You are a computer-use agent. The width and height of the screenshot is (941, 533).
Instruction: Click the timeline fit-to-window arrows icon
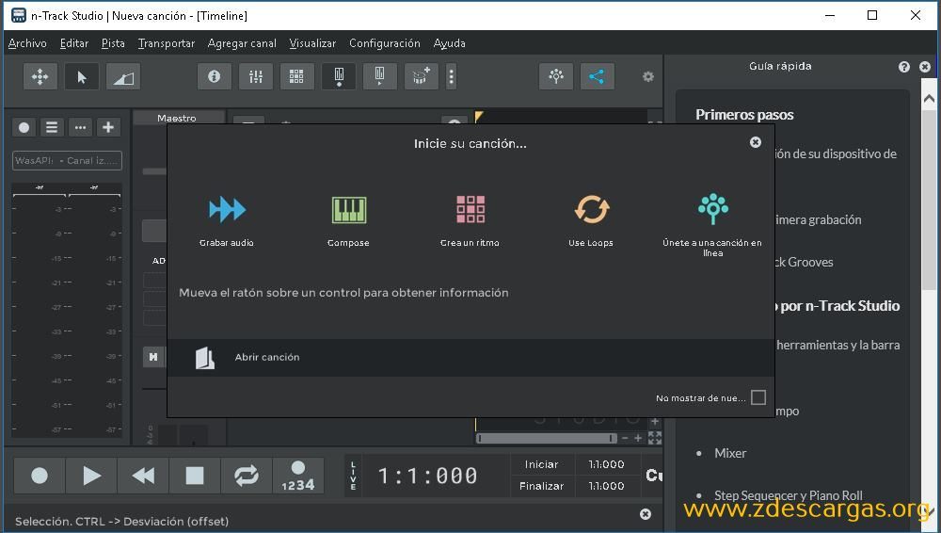tap(655, 438)
